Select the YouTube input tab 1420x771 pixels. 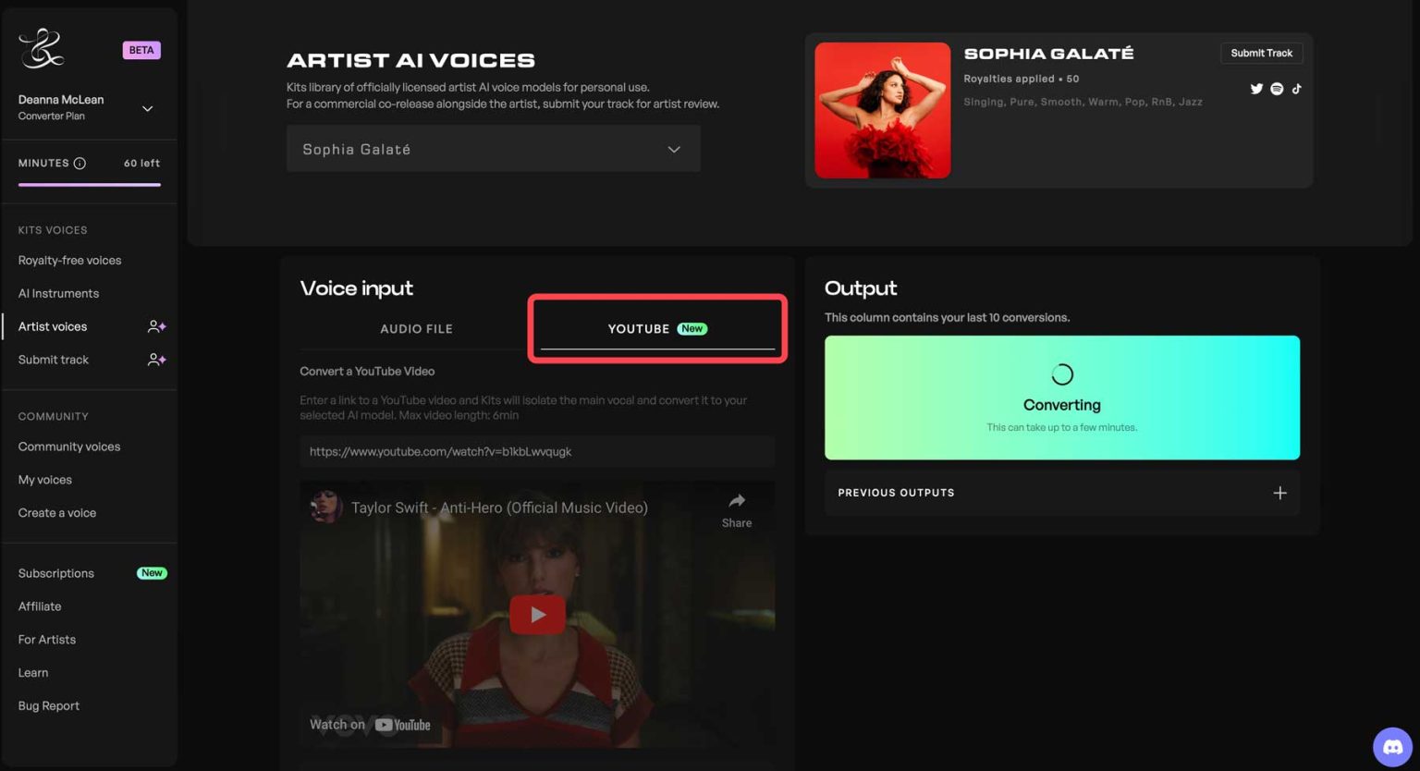coord(656,329)
